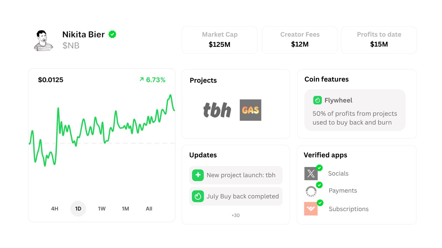Screen dimensions: 442x248
Task: Show the 1M chart range
Action: click(125, 209)
